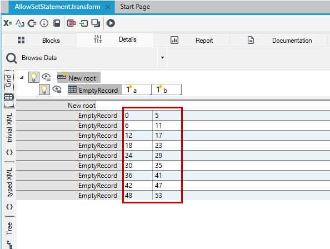330x249 pixels.
Task: Click cell with value 30
Action: point(138,166)
